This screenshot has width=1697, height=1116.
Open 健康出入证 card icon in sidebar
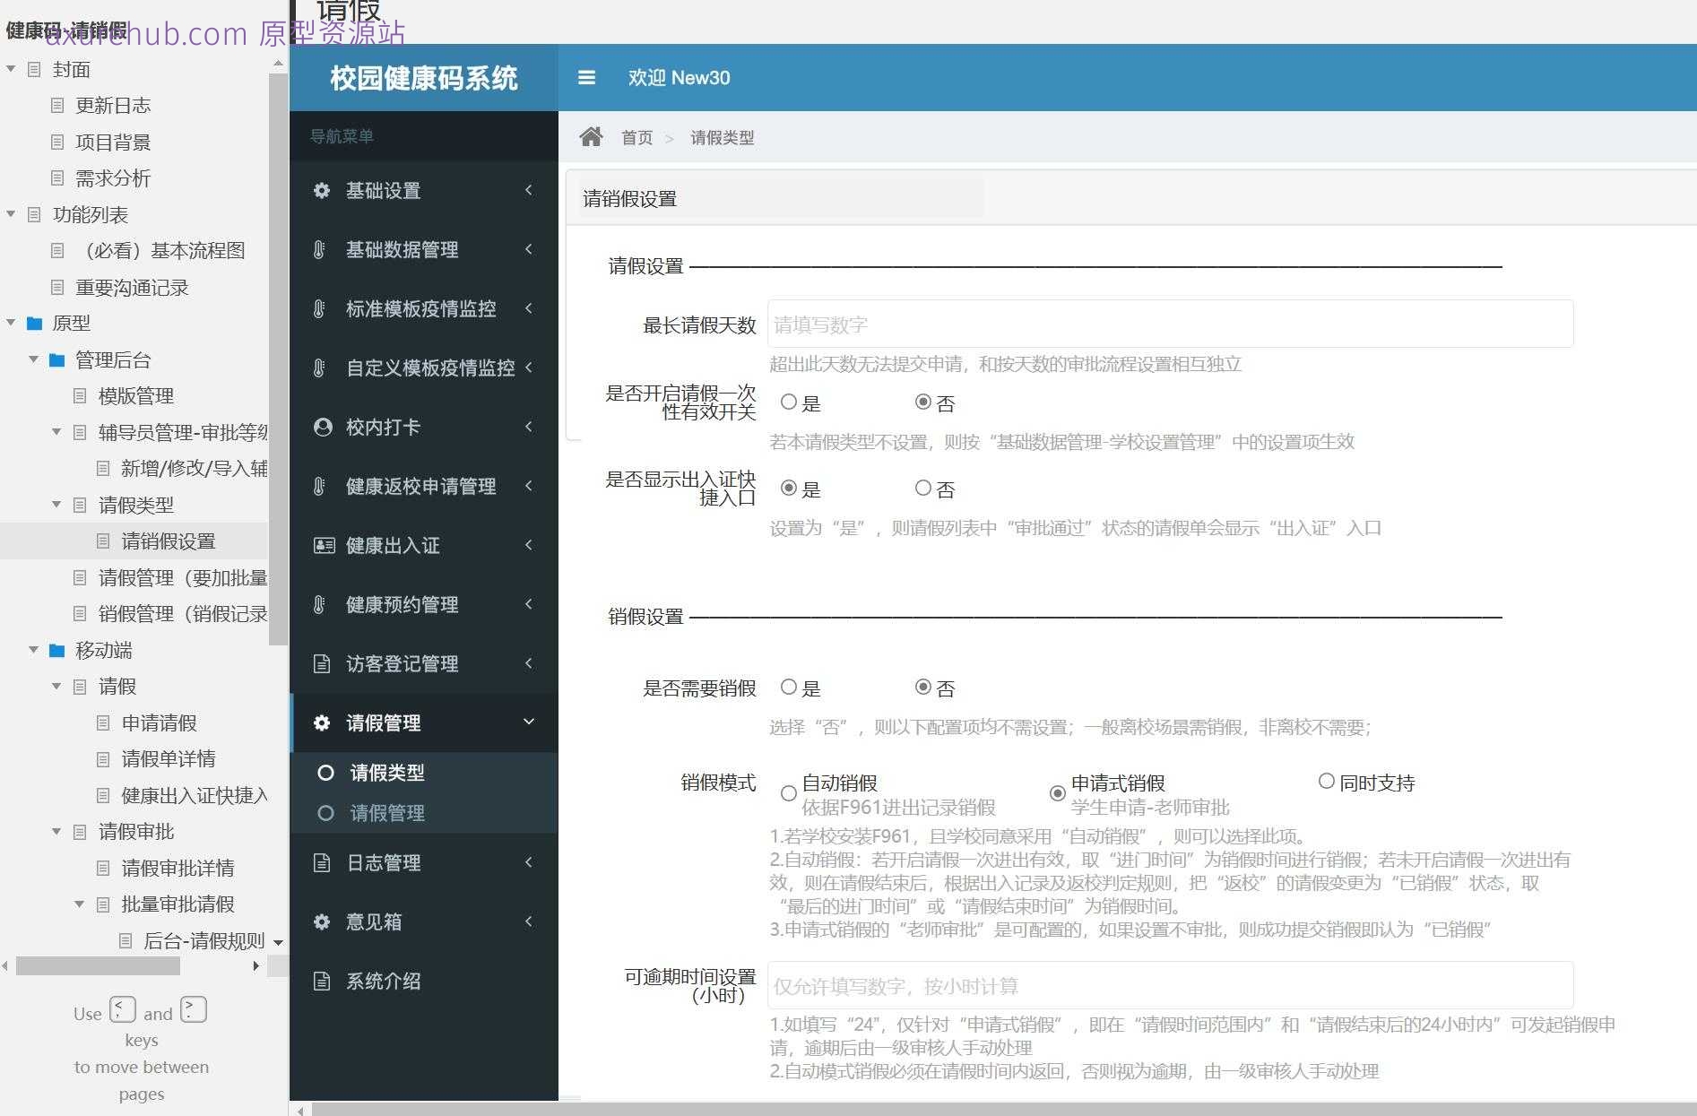[322, 545]
